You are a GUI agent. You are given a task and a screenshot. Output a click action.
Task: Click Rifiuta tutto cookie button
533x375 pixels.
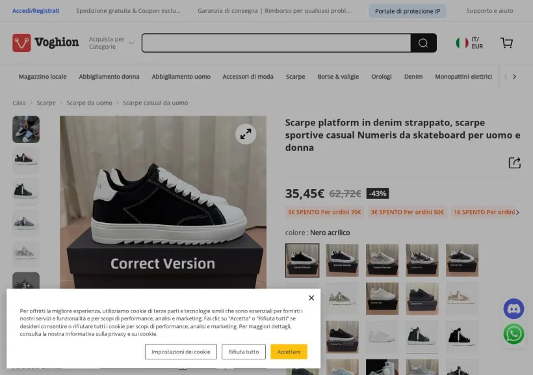coord(244,352)
